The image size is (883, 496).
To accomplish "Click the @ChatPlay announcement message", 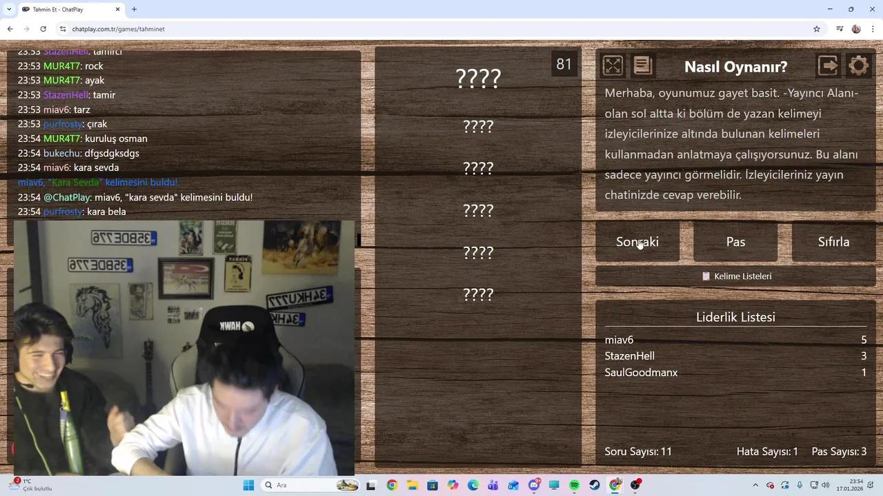I will (x=135, y=197).
